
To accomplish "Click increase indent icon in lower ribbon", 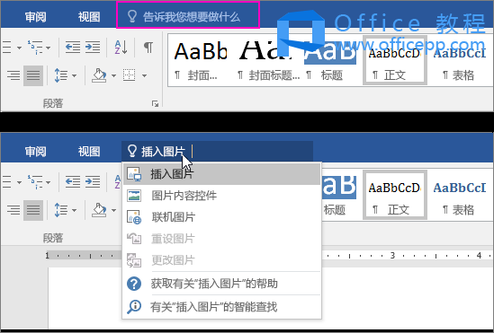I will coord(93,182).
